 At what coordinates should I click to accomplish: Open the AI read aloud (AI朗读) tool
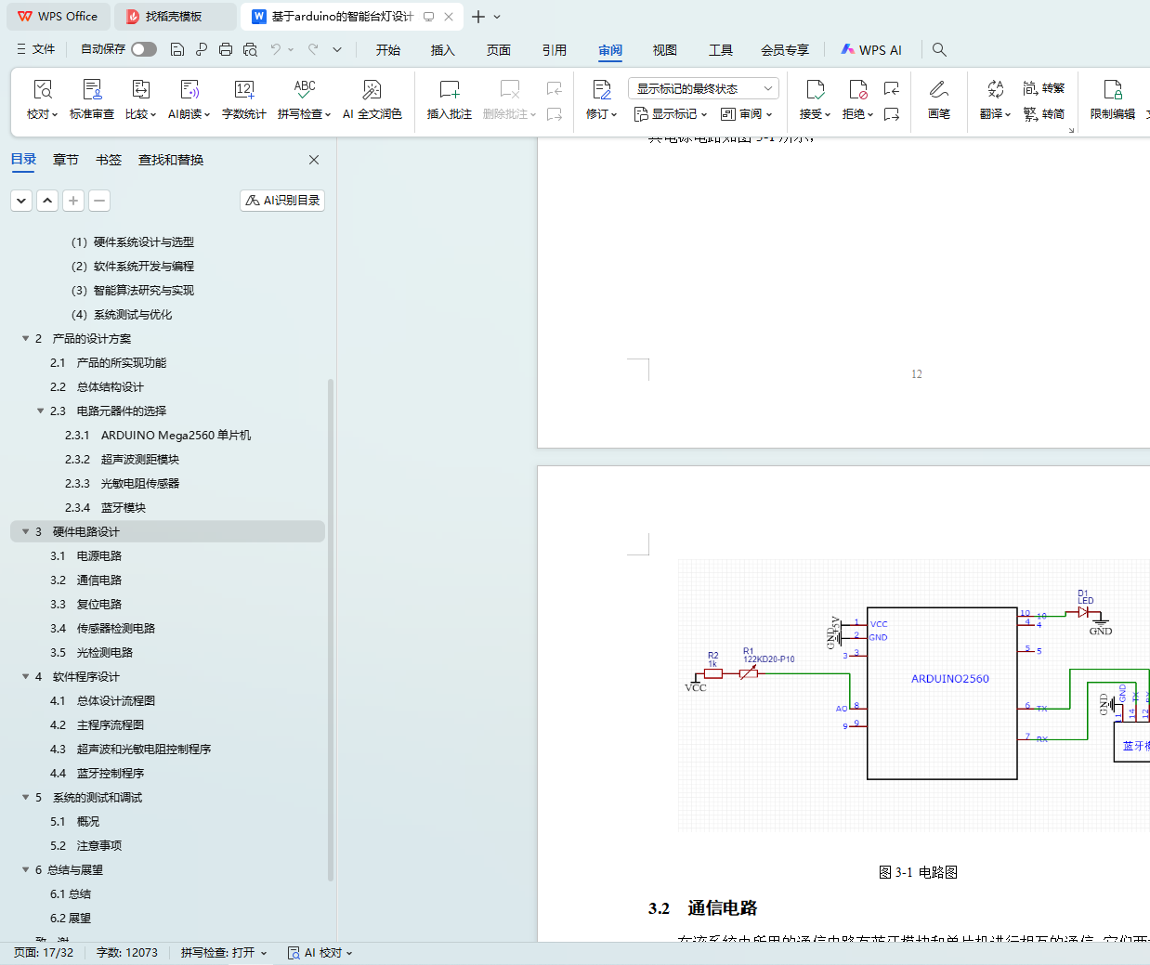[x=189, y=90]
